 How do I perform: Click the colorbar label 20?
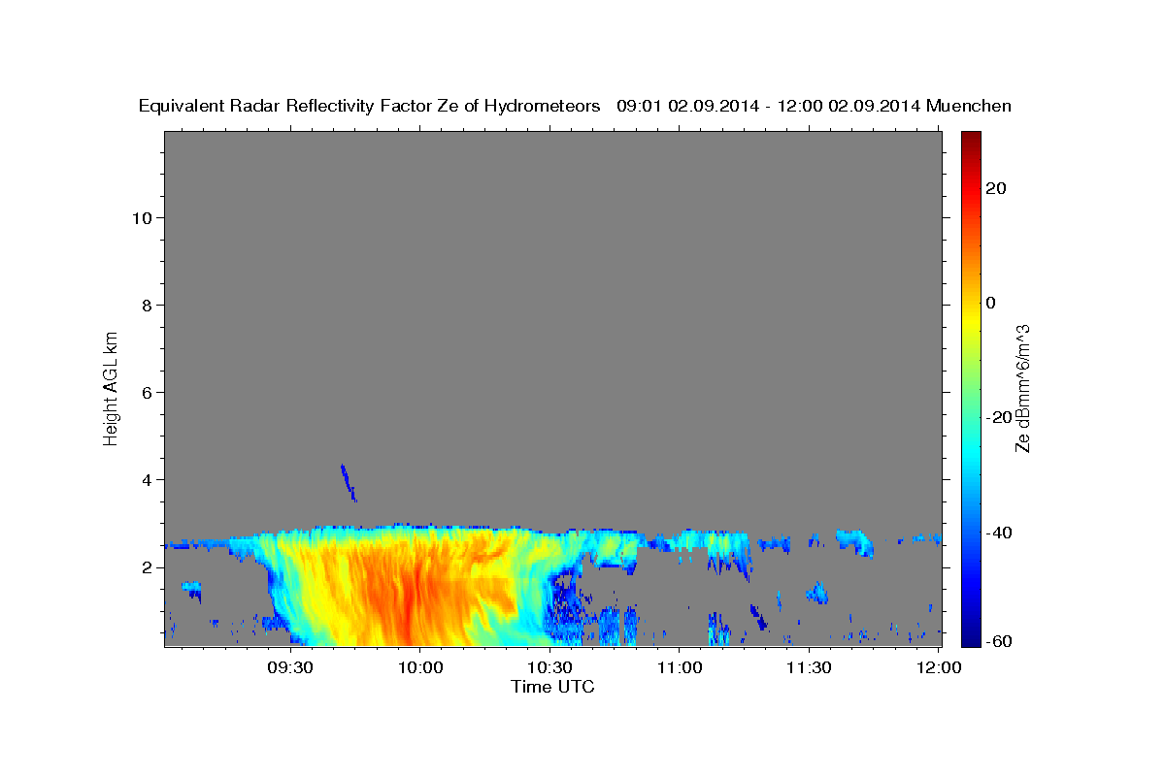tap(995, 188)
